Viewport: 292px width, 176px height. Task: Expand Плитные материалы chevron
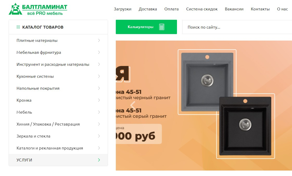coord(99,40)
